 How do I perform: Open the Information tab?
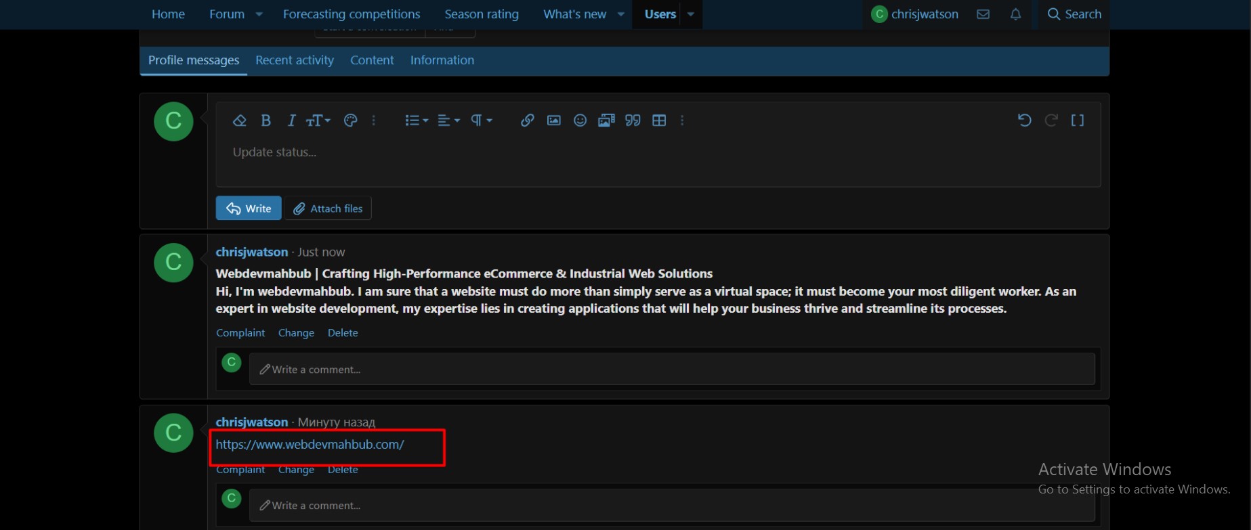pyautogui.click(x=442, y=60)
